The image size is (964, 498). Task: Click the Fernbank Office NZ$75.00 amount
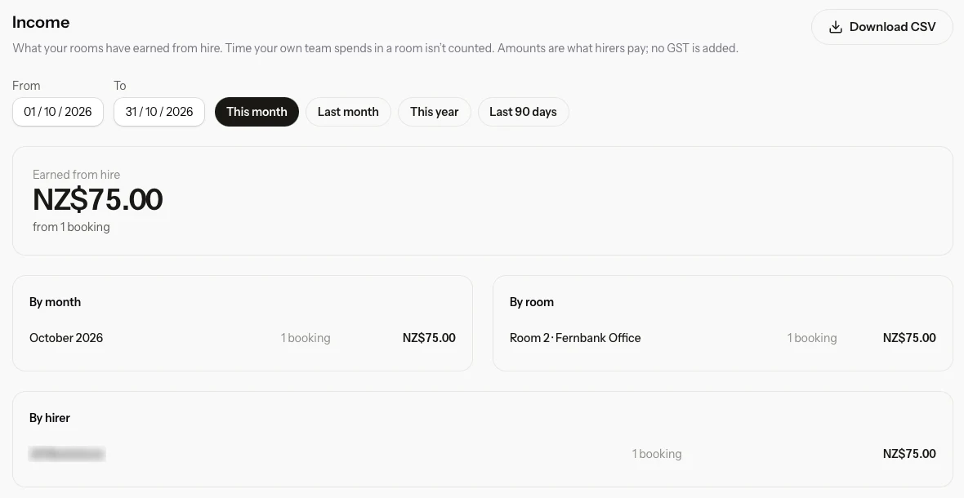pos(909,338)
